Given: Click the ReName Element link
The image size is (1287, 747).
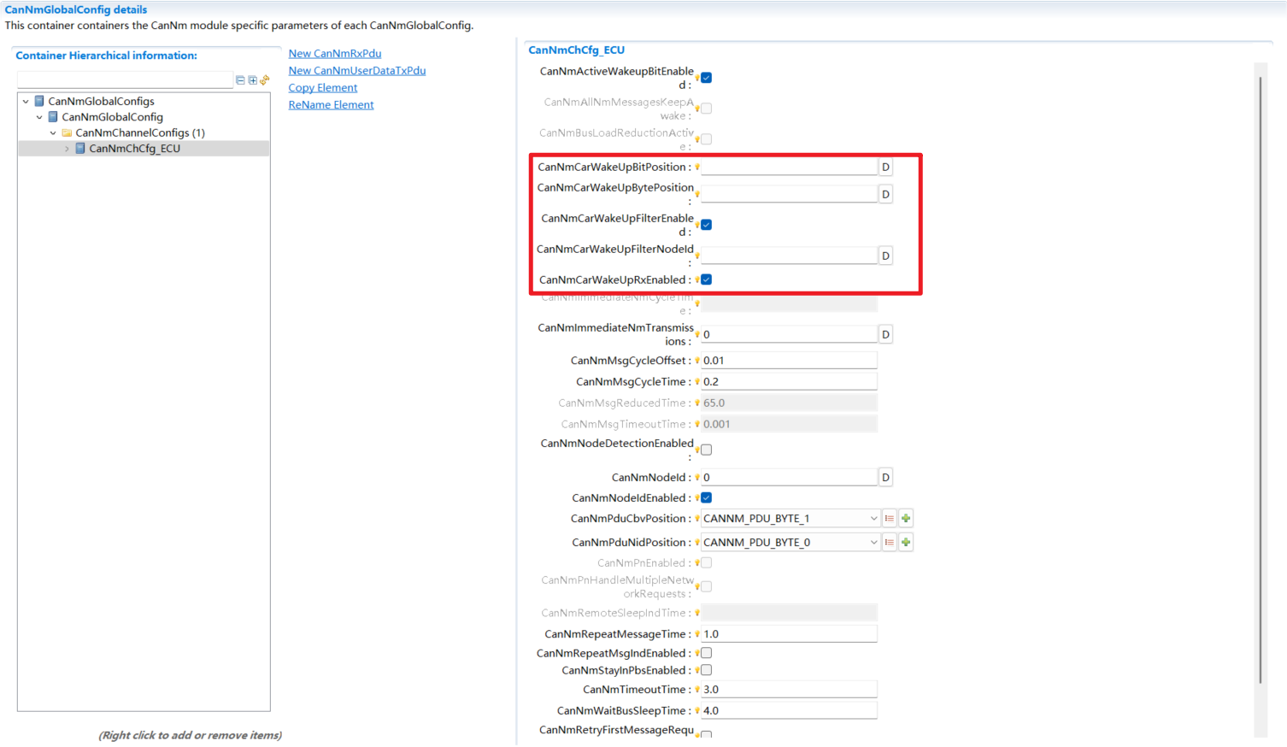Looking at the screenshot, I should tap(331, 105).
